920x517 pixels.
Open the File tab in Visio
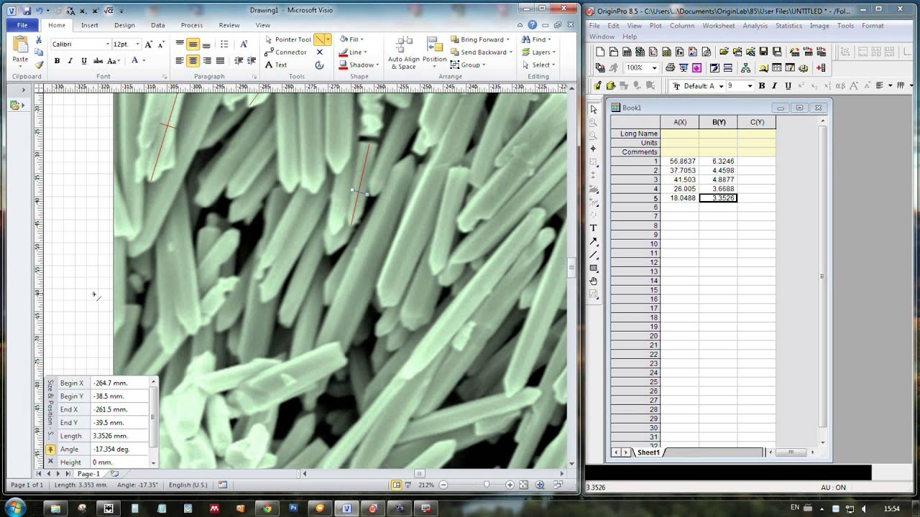[22, 25]
